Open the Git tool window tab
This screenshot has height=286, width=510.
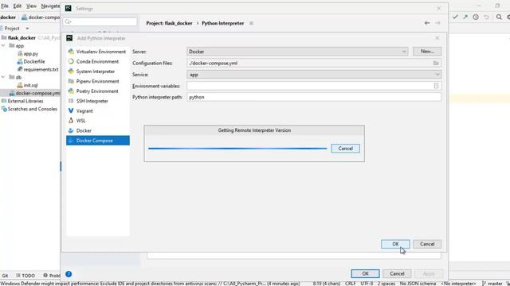pyautogui.click(x=5, y=276)
